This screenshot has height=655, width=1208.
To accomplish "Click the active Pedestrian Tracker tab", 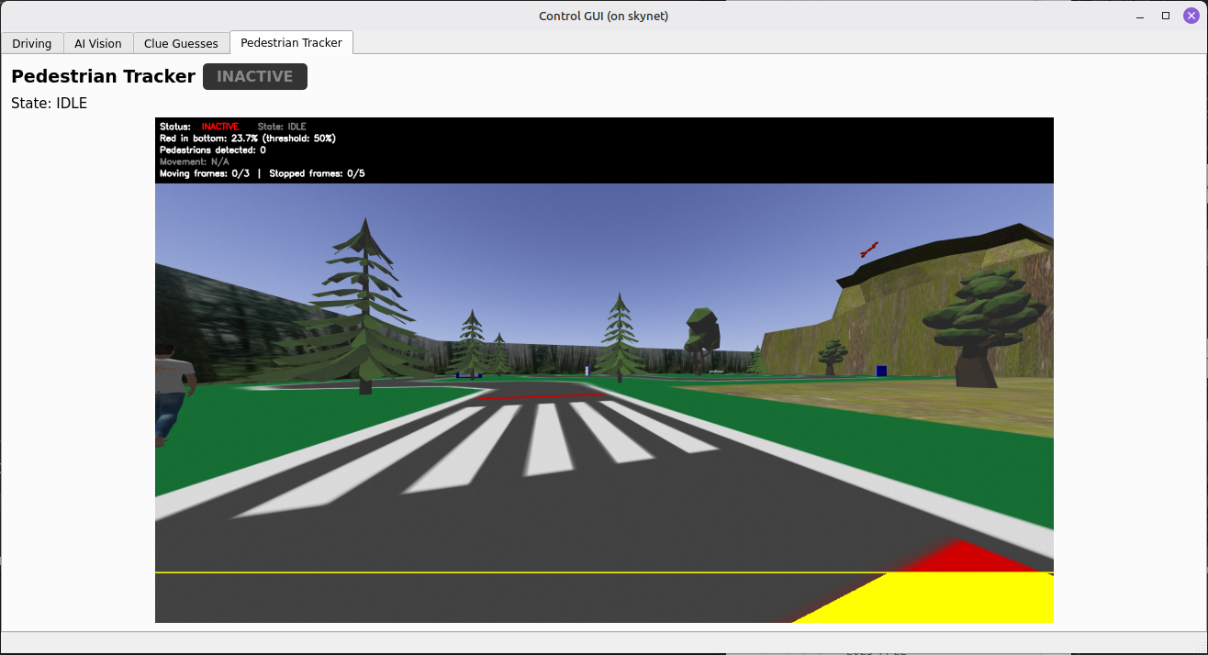I will click(291, 42).
